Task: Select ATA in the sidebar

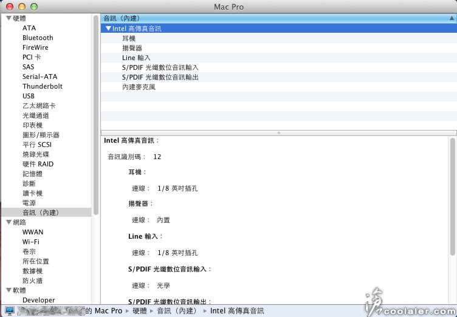Action: [29, 28]
